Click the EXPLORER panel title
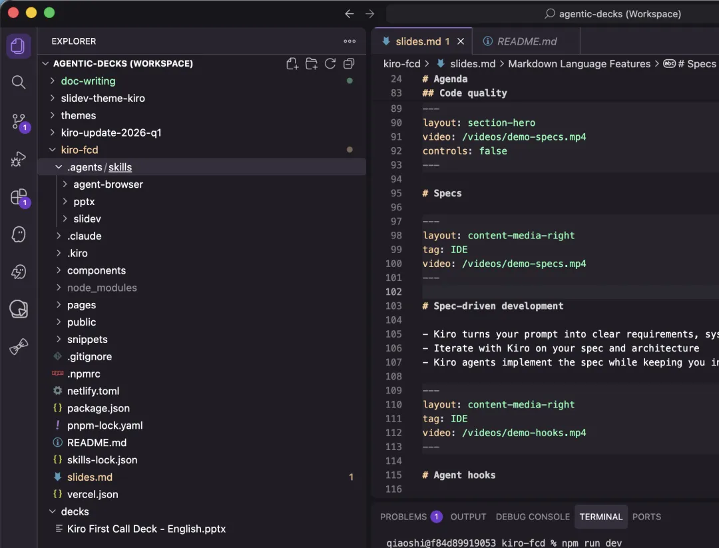This screenshot has height=548, width=719. click(74, 41)
